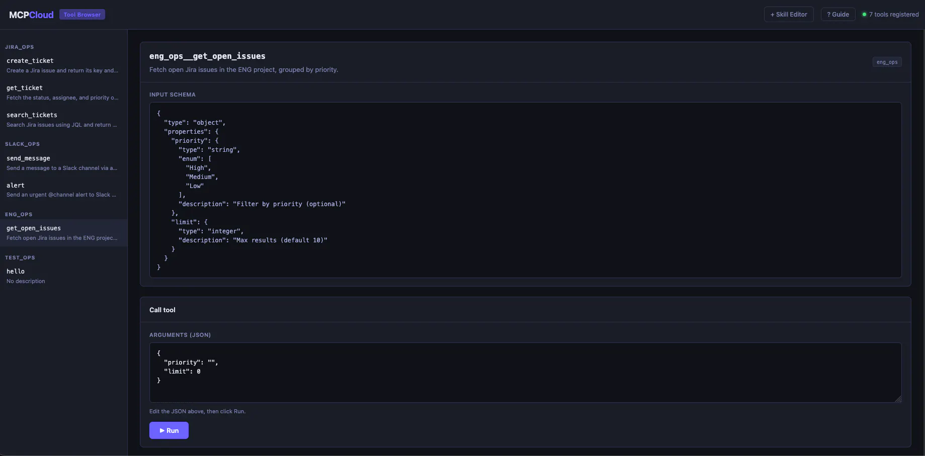
Task: Click the Call tool heading
Action: pyautogui.click(x=162, y=310)
